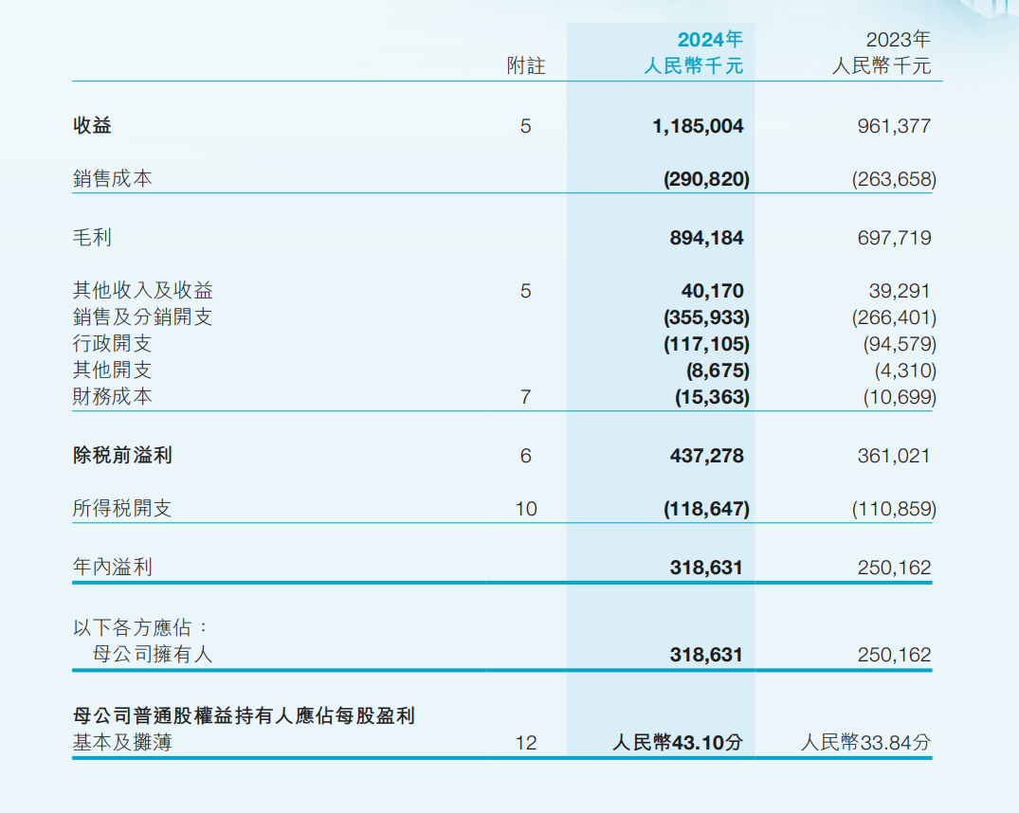Click the 除稅前溢利 row label
1019x813 pixels.
point(123,456)
